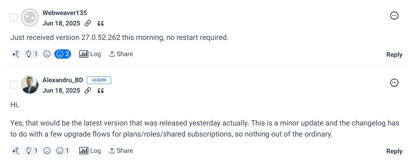This screenshot has width=410, height=162.
Task: Open more options menu on Alexandru_BD's post
Action: pos(394,83)
